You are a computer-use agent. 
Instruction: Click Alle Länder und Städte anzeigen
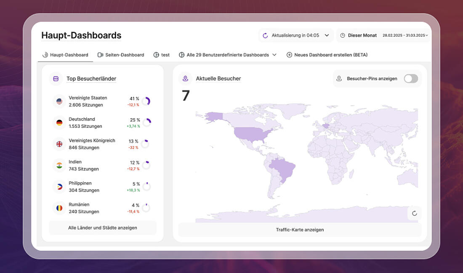[x=102, y=228]
